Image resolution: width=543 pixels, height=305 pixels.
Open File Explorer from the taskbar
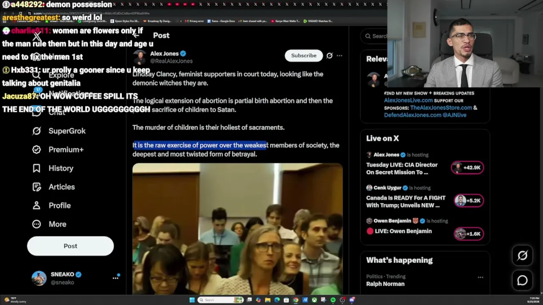click(x=268, y=300)
